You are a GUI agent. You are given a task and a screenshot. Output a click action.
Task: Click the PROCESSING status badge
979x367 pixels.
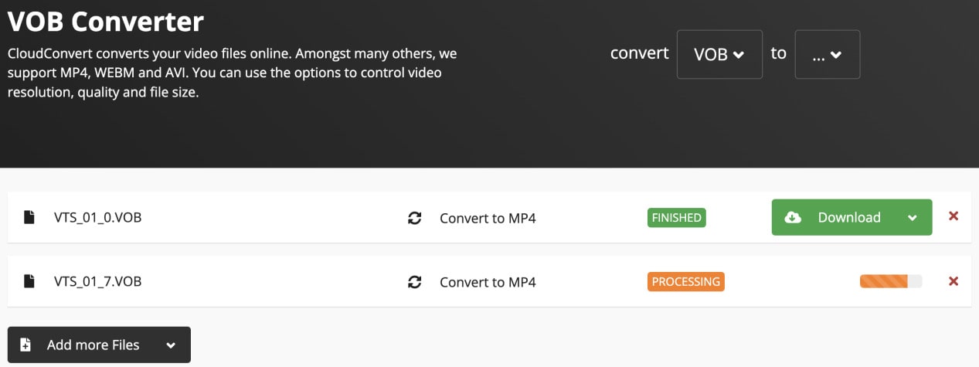[x=685, y=282]
